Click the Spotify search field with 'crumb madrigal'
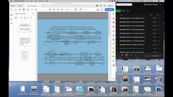173x97 pixels. [x=124, y=5]
